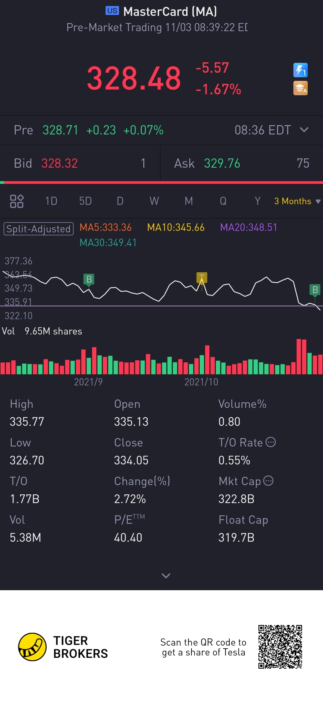Tap the blue lightning quick-trade icon
This screenshot has height=704, width=323.
(300, 70)
